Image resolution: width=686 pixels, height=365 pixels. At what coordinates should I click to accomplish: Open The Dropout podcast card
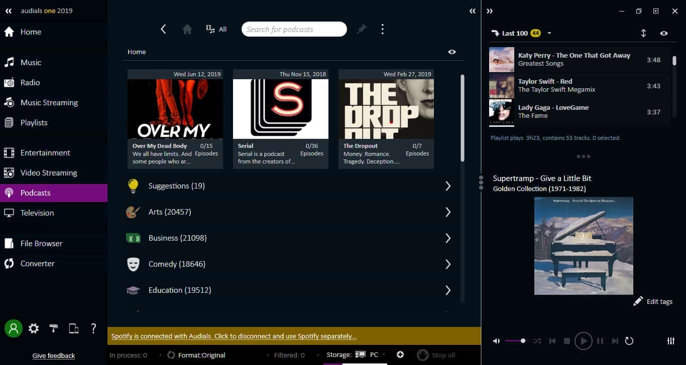pos(386,119)
